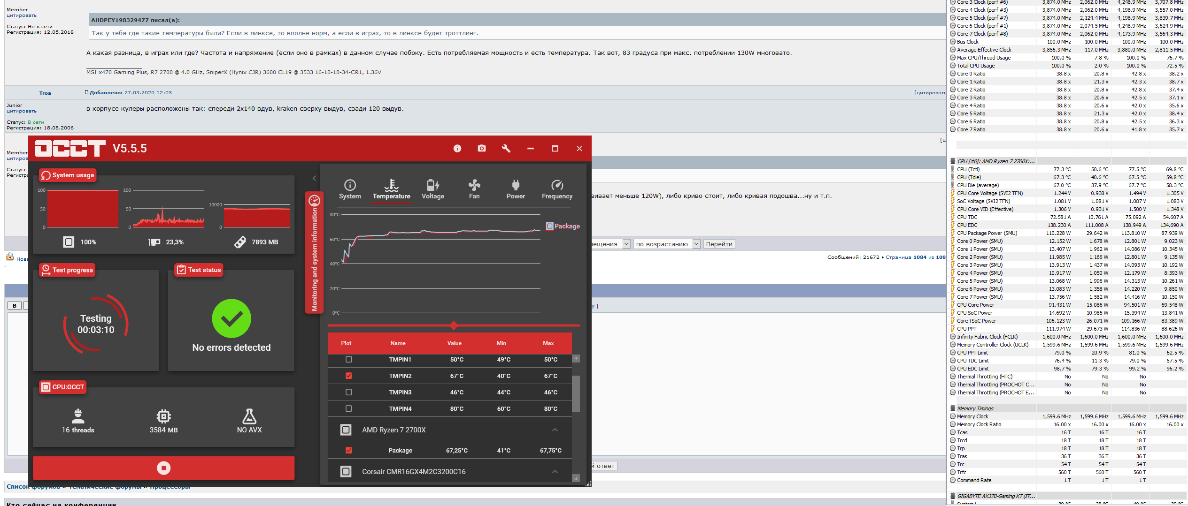Open sort order dropdown по возрастанию

[667, 244]
